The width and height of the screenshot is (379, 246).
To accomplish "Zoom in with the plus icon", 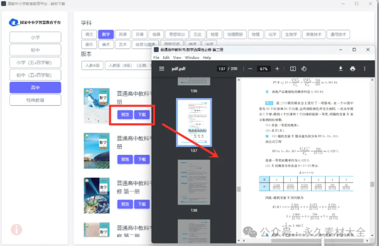I will click(277, 69).
